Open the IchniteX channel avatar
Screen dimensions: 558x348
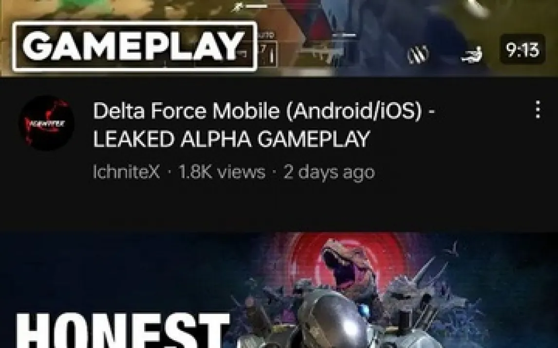(x=47, y=123)
